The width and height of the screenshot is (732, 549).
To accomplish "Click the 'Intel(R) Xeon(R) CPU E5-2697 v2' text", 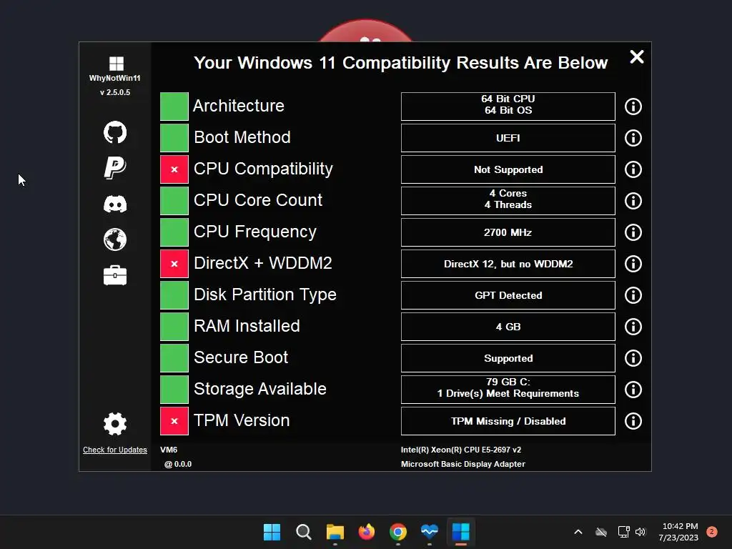I will (461, 450).
